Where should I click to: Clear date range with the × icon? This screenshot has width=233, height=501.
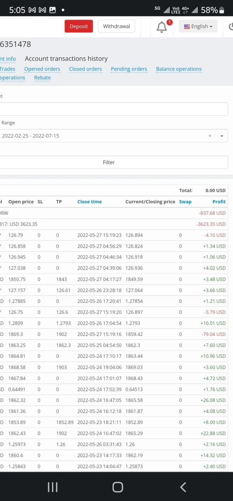(210, 136)
